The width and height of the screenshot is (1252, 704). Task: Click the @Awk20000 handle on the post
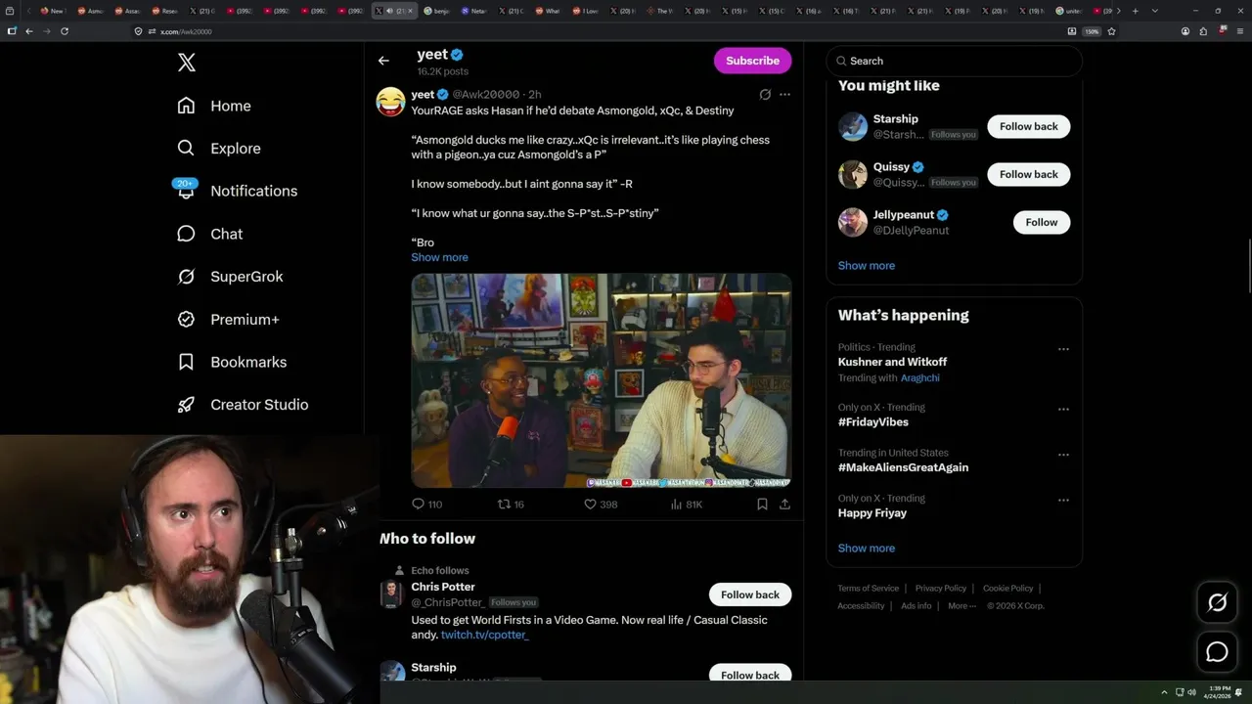486,95
